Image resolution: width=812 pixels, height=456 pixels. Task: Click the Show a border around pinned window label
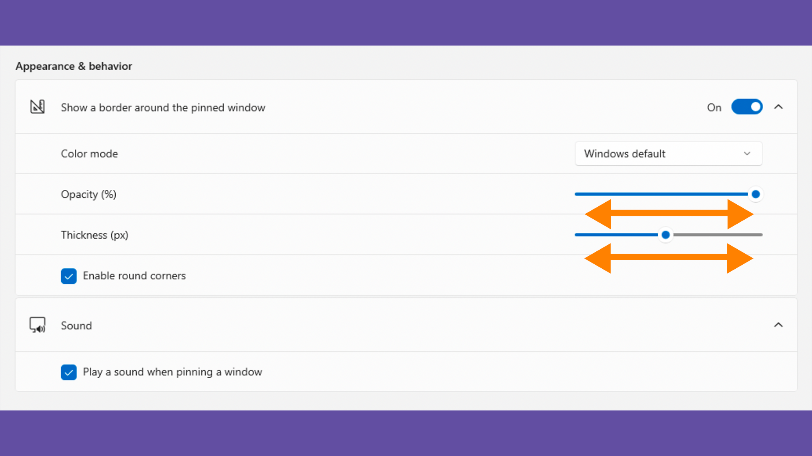click(163, 107)
